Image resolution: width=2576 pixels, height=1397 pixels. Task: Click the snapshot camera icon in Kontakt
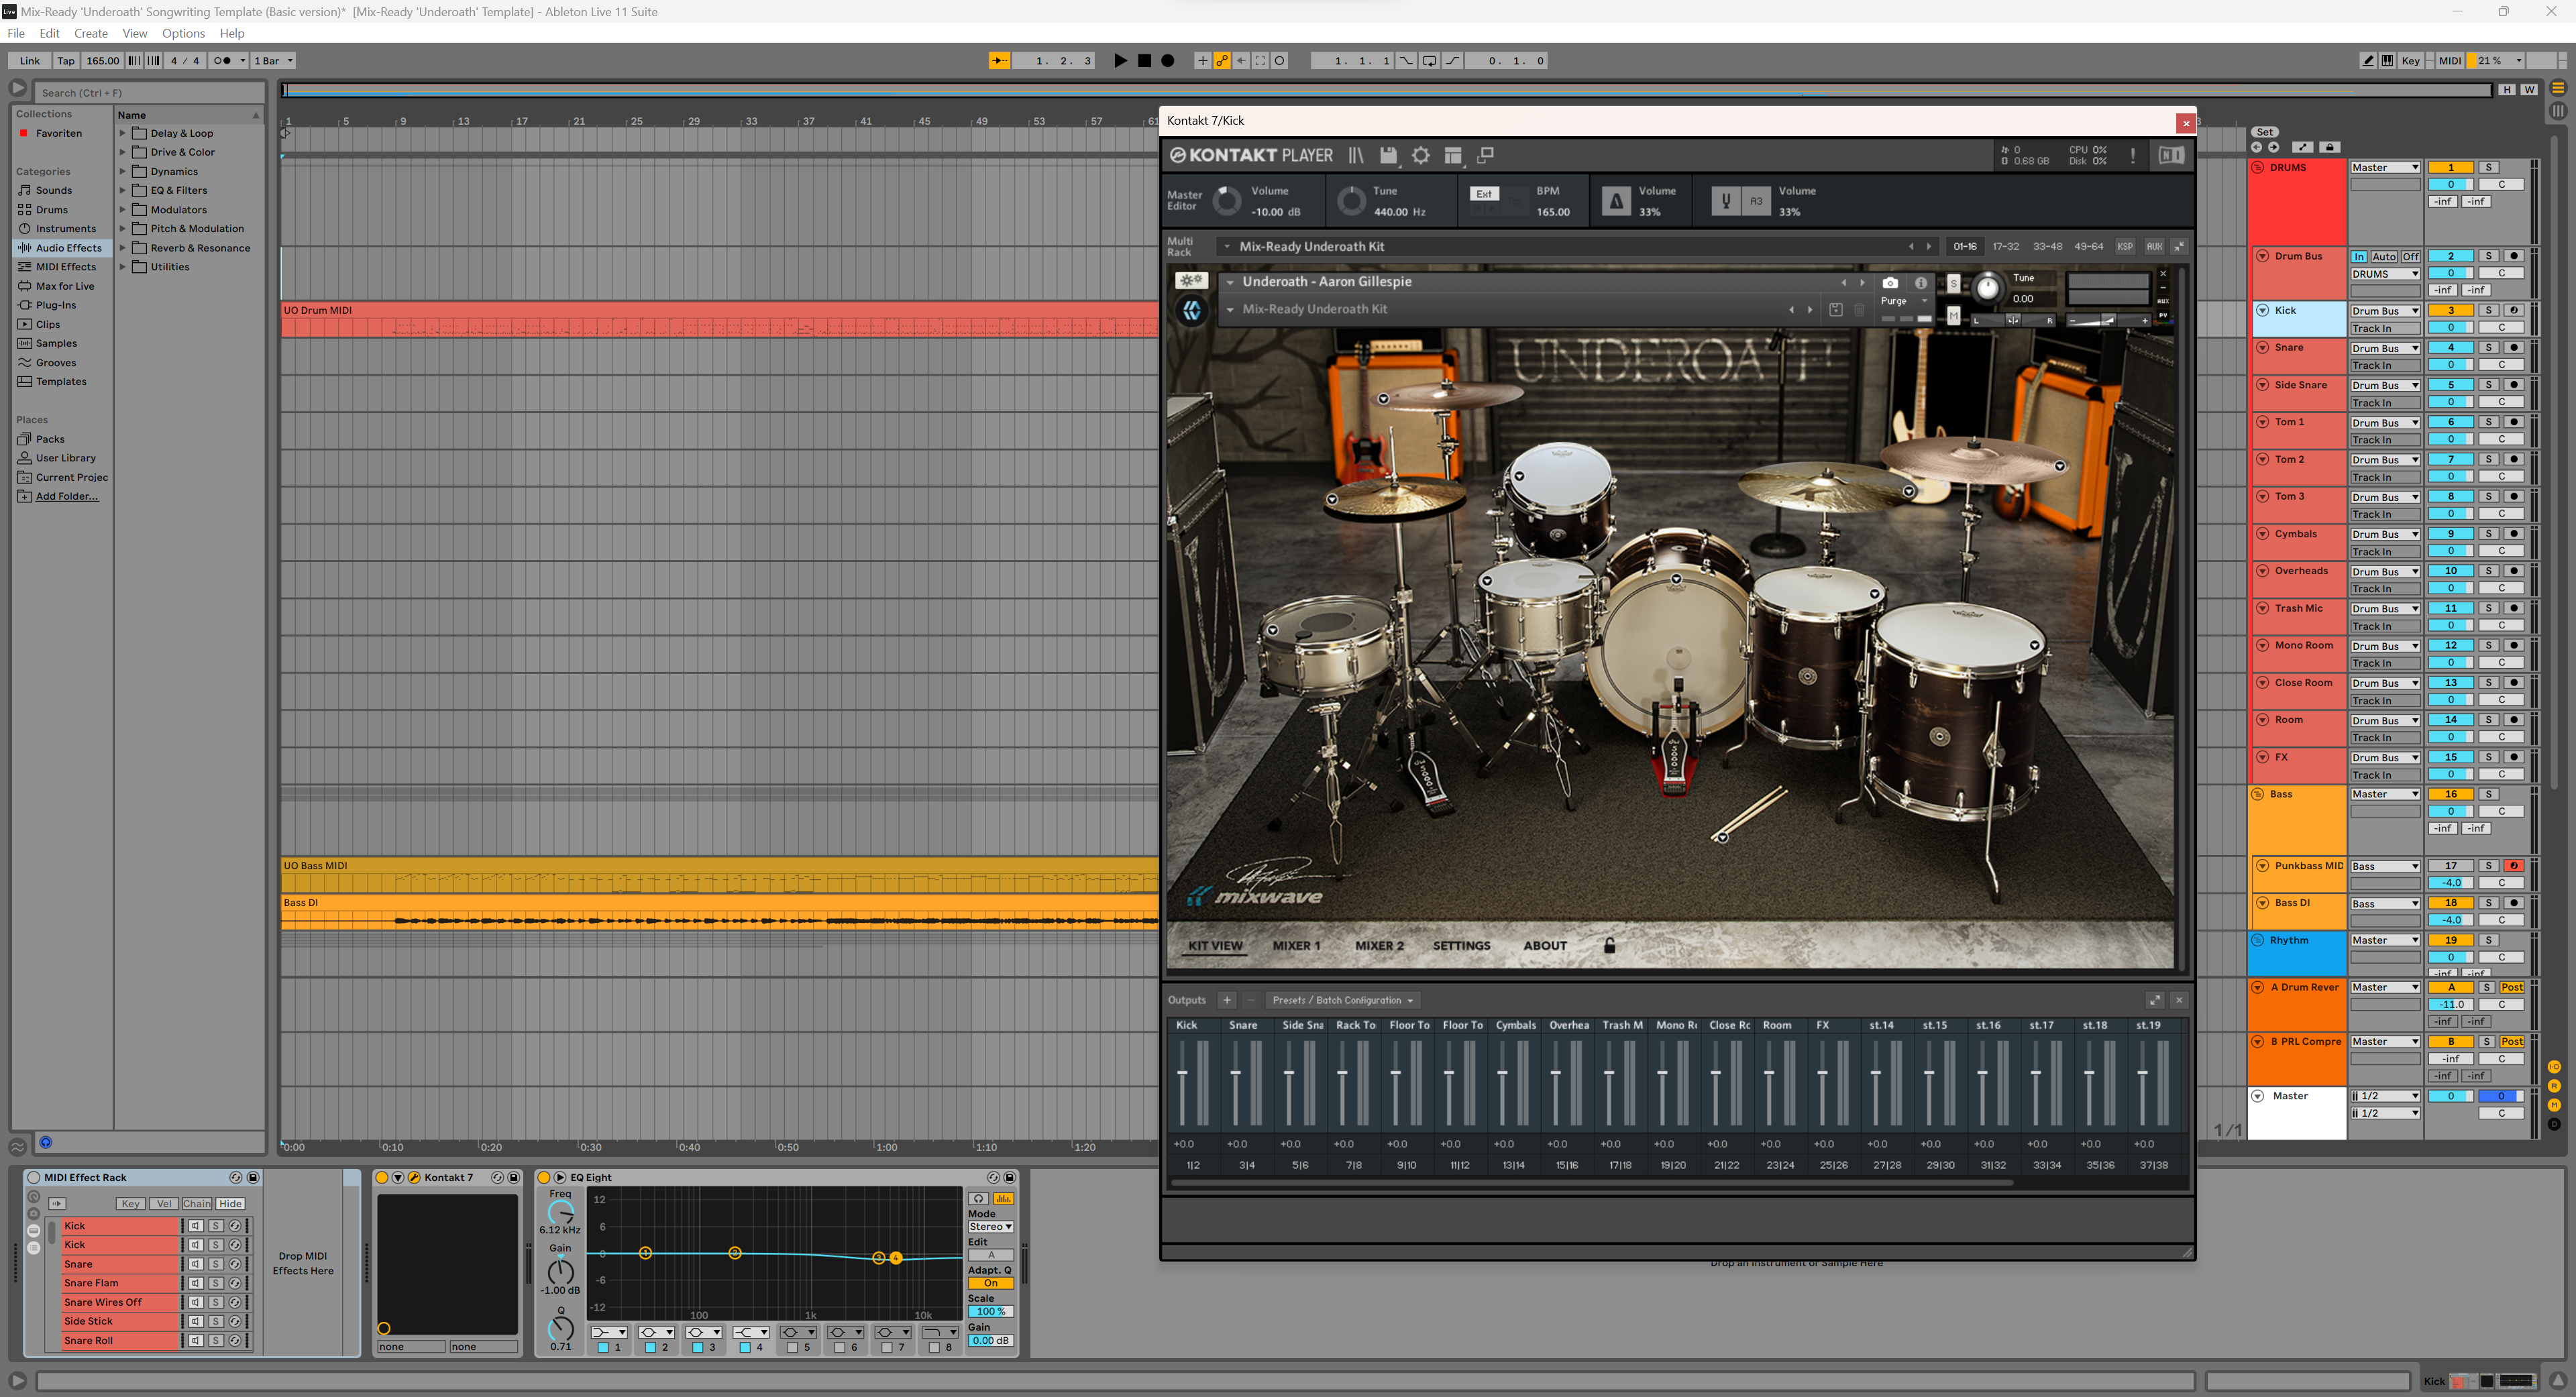click(x=1890, y=283)
